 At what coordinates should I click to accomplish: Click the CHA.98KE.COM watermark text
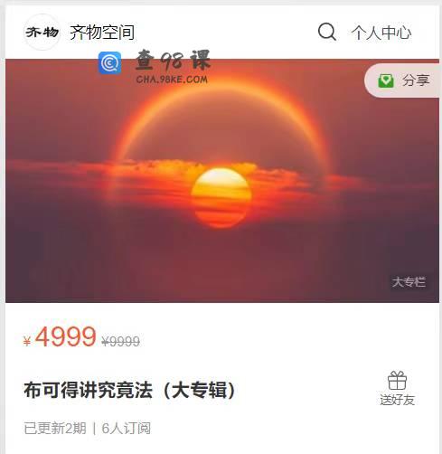pos(172,80)
